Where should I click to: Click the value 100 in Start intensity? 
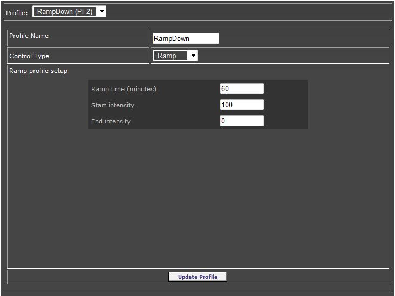tap(227, 105)
